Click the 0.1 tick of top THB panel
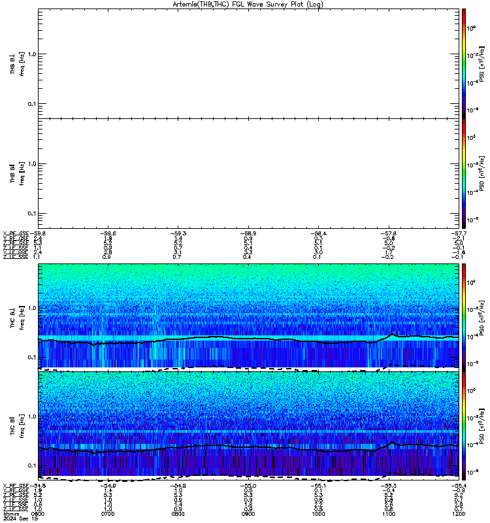The width and height of the screenshot is (490, 523). click(x=32, y=104)
